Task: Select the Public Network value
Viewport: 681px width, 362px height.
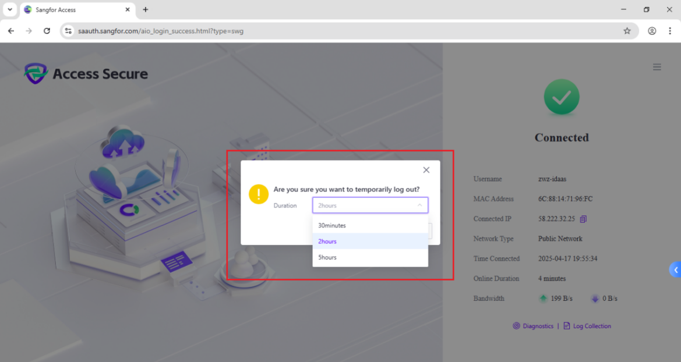Action: tap(560, 239)
